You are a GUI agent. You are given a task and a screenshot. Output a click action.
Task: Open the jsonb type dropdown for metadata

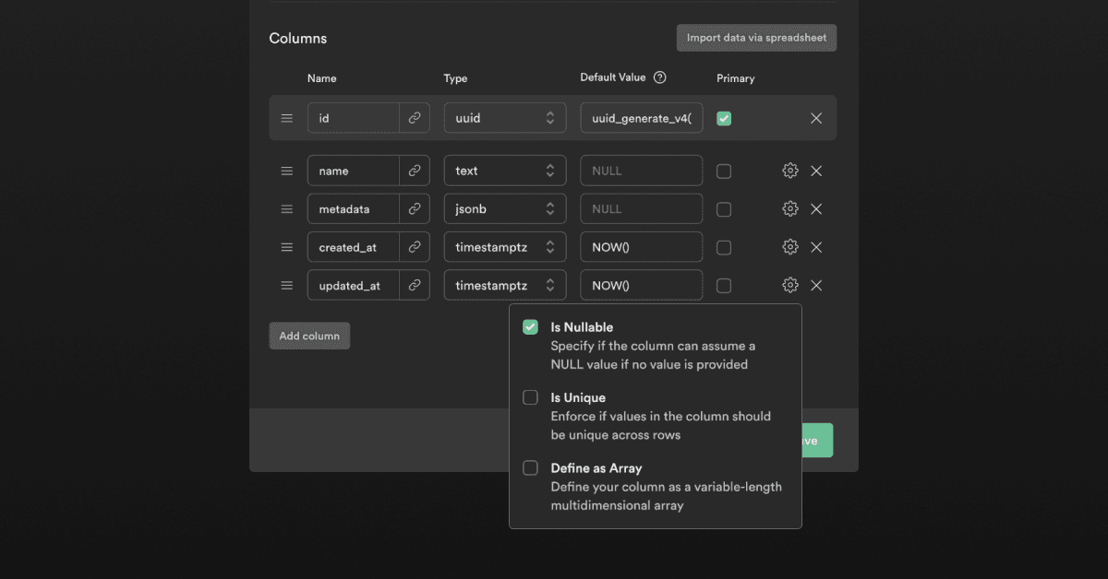point(504,209)
